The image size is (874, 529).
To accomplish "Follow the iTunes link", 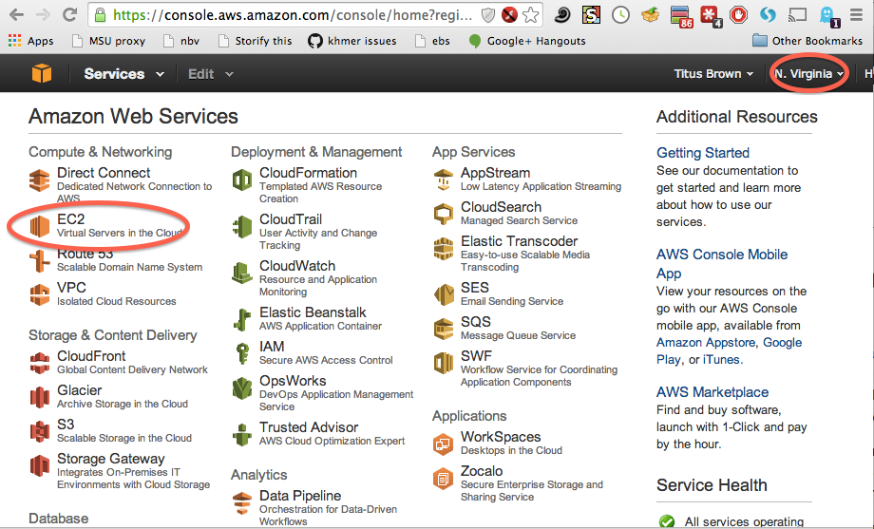I will tap(721, 360).
